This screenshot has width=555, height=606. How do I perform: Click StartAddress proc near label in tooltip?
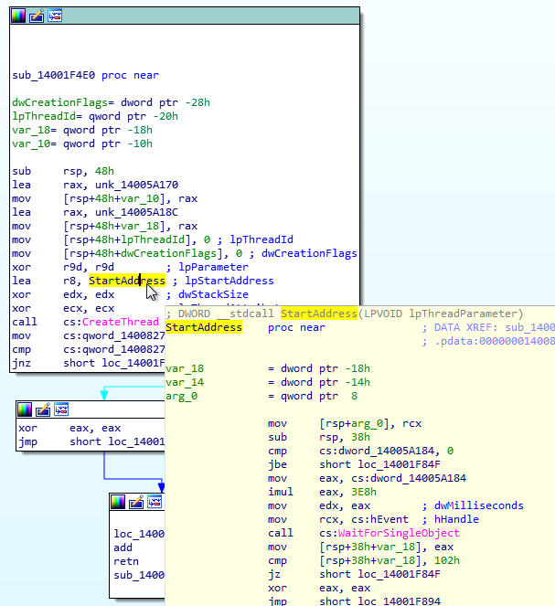[245, 327]
